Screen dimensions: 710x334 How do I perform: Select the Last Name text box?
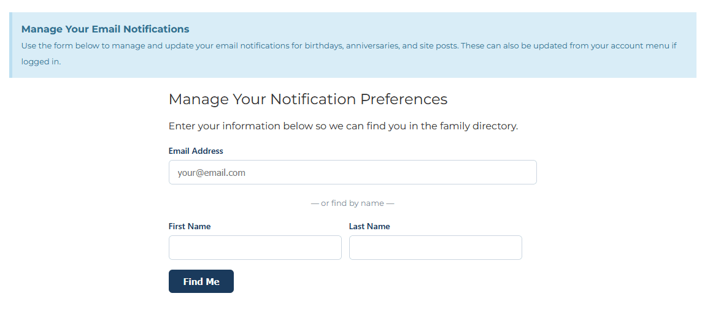coord(435,248)
